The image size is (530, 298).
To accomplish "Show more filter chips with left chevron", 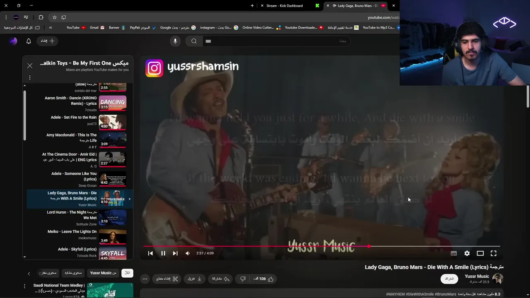I will pyautogui.click(x=29, y=274).
